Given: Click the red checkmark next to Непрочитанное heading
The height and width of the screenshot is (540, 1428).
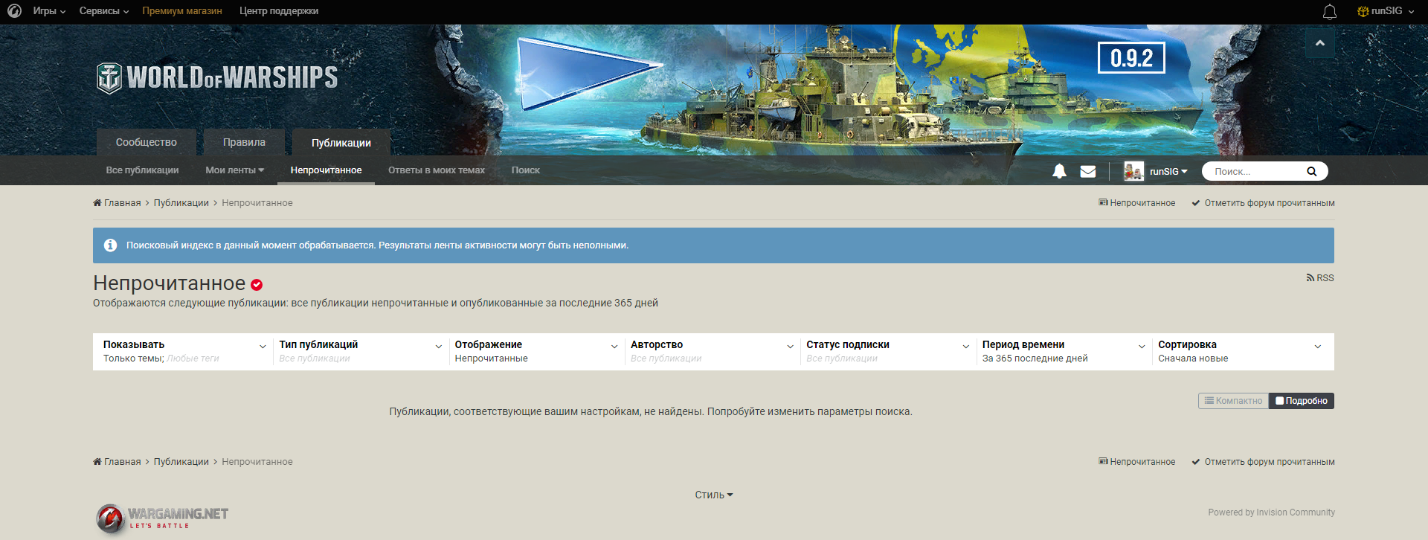Looking at the screenshot, I should click(257, 285).
